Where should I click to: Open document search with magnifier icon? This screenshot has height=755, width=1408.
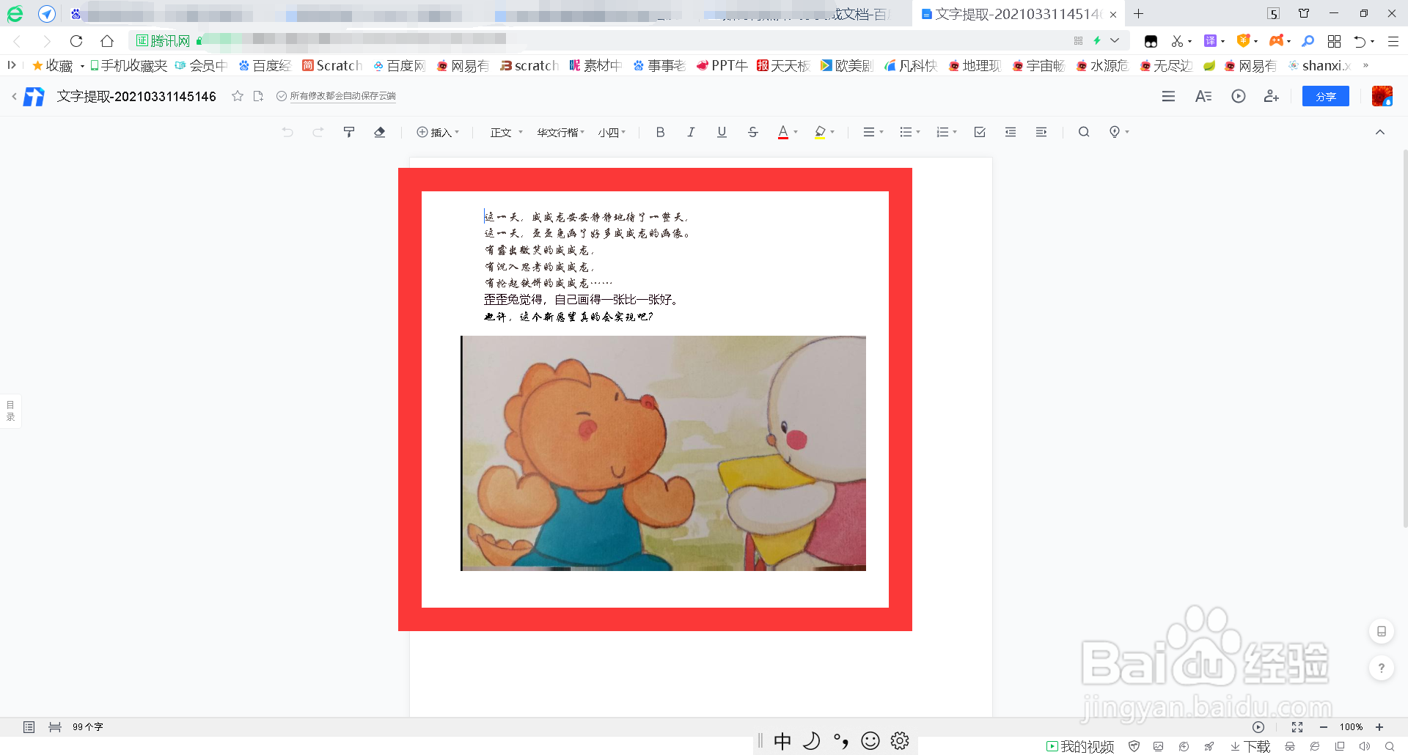click(x=1084, y=132)
